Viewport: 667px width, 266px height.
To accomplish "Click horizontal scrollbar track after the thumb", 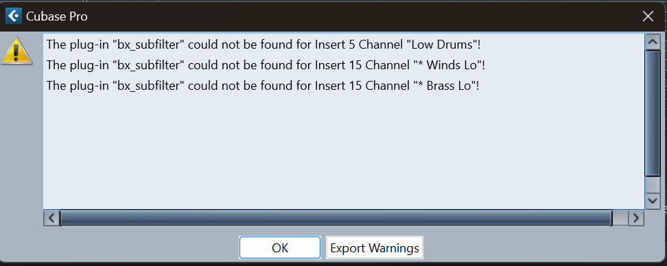I will [620, 219].
